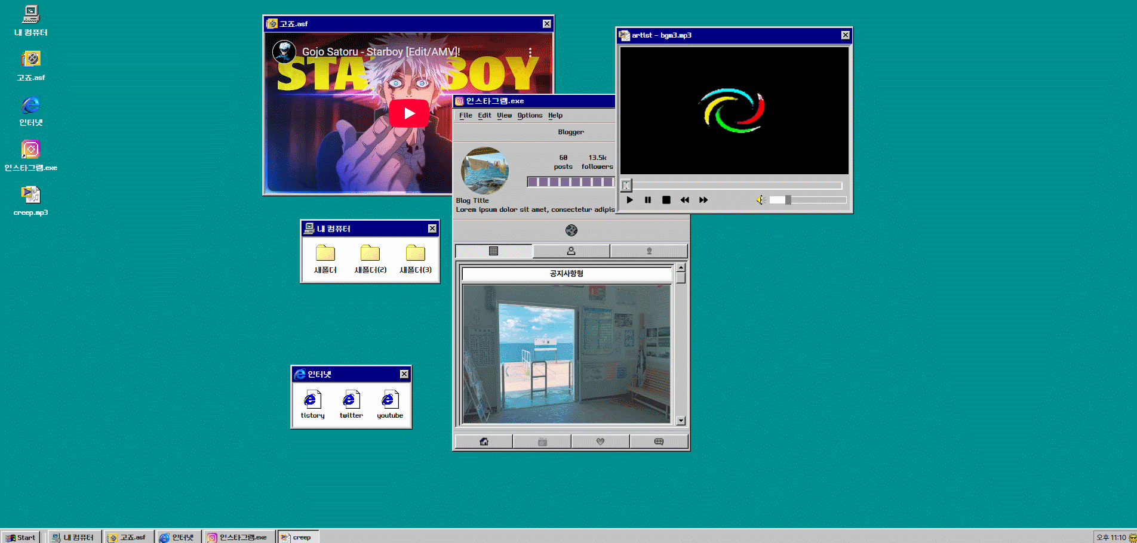
Task: Close the artist - bgm3.mp3 window
Action: coord(846,35)
